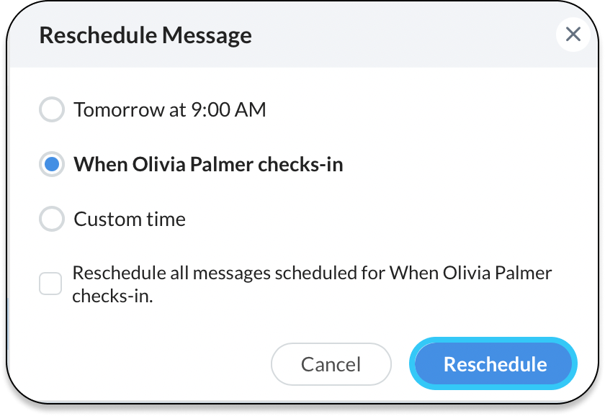Switch scheduling to Custom time

coord(51,220)
